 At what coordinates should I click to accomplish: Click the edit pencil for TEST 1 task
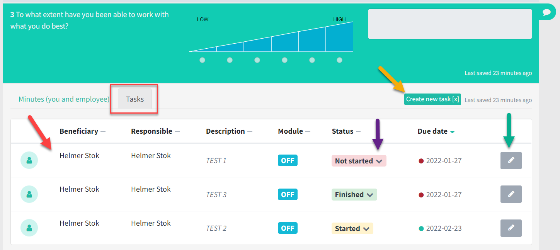[x=511, y=160]
